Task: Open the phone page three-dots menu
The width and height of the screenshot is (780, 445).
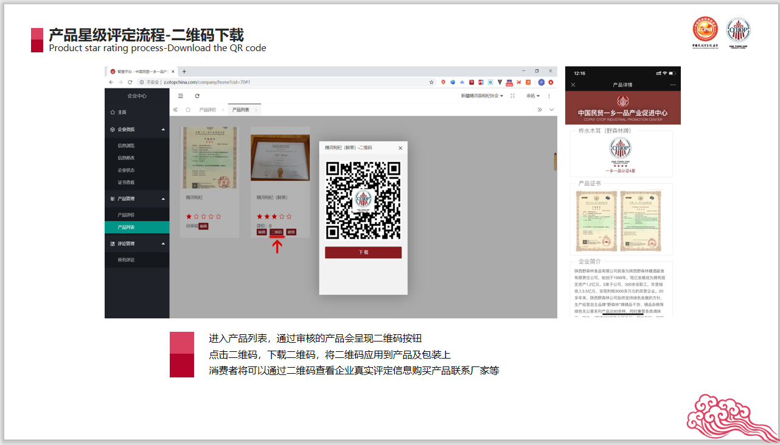Action: pos(673,85)
